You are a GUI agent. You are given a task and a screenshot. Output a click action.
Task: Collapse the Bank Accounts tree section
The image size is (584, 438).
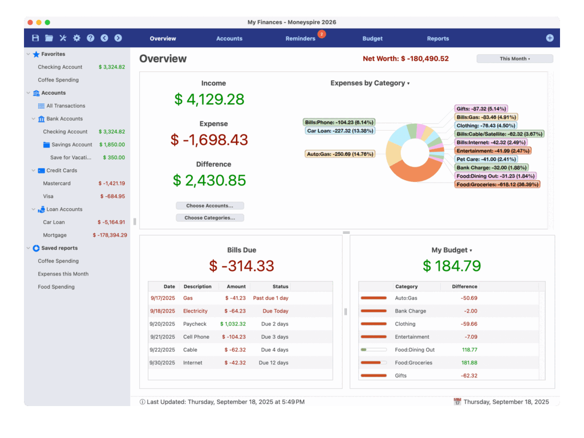pyautogui.click(x=33, y=119)
